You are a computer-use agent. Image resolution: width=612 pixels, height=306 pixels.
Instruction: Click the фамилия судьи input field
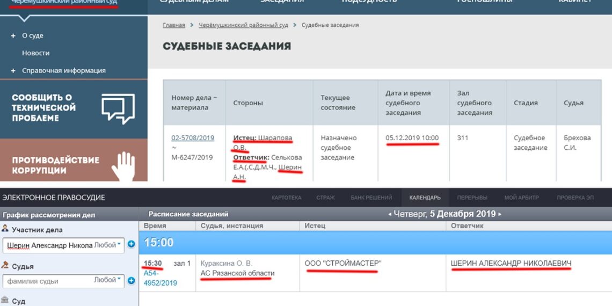click(x=48, y=280)
